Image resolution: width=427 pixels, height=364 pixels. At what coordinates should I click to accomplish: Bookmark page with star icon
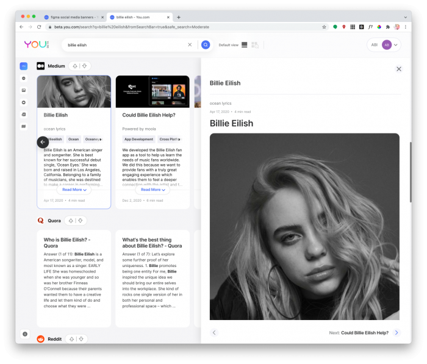coord(324,27)
